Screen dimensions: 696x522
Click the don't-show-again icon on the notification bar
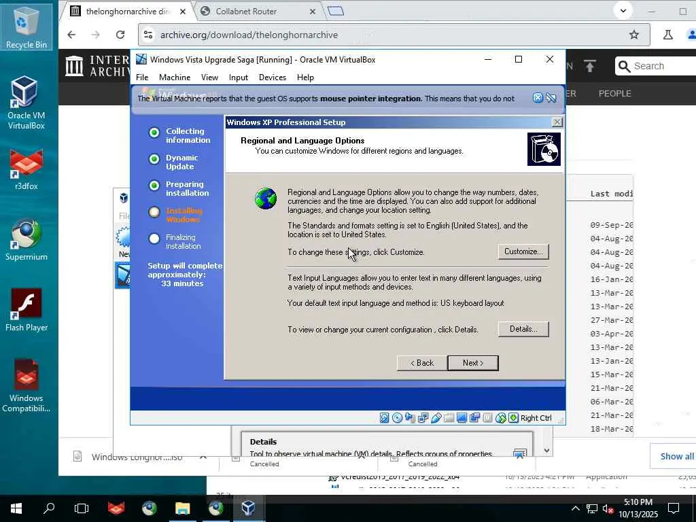[x=551, y=98]
